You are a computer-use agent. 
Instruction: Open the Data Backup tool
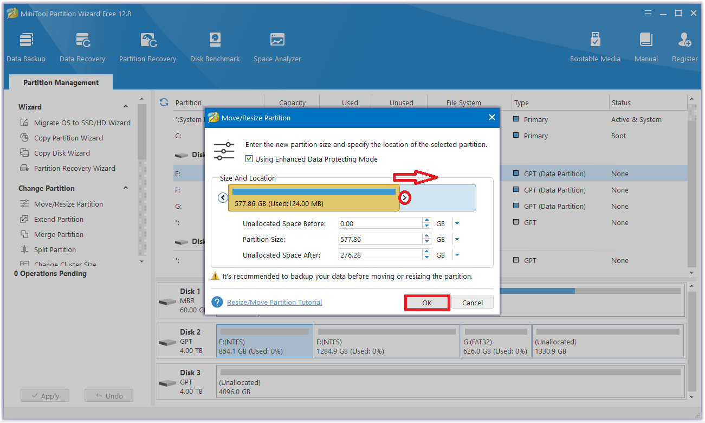click(x=26, y=47)
